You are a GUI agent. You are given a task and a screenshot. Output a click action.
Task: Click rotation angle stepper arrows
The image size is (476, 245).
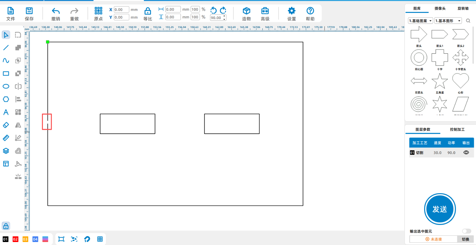224,18
